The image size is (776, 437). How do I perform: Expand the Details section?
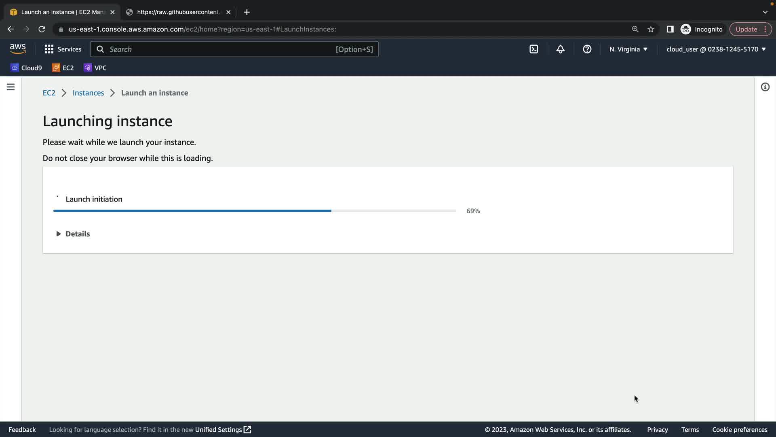pyautogui.click(x=73, y=234)
